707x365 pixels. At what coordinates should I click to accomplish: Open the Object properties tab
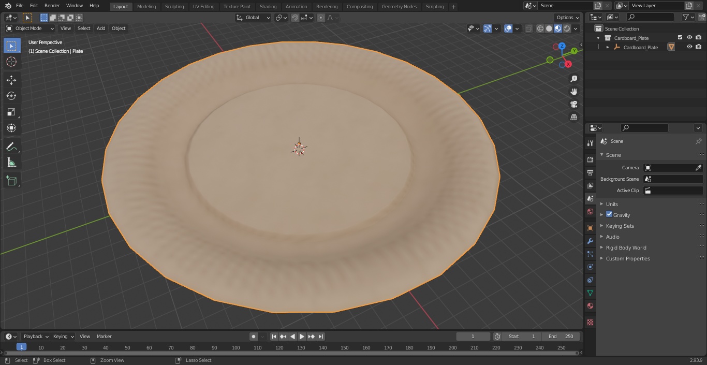(x=590, y=228)
